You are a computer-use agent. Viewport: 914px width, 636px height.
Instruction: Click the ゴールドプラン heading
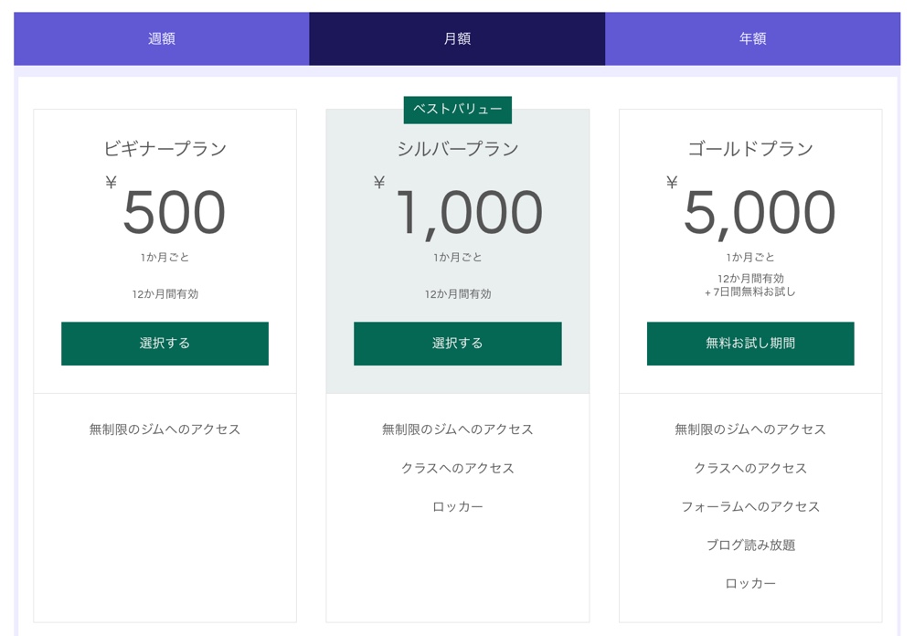(749, 147)
